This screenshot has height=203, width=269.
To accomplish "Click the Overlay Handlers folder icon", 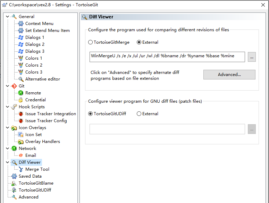I will pyautogui.click(x=21, y=142).
